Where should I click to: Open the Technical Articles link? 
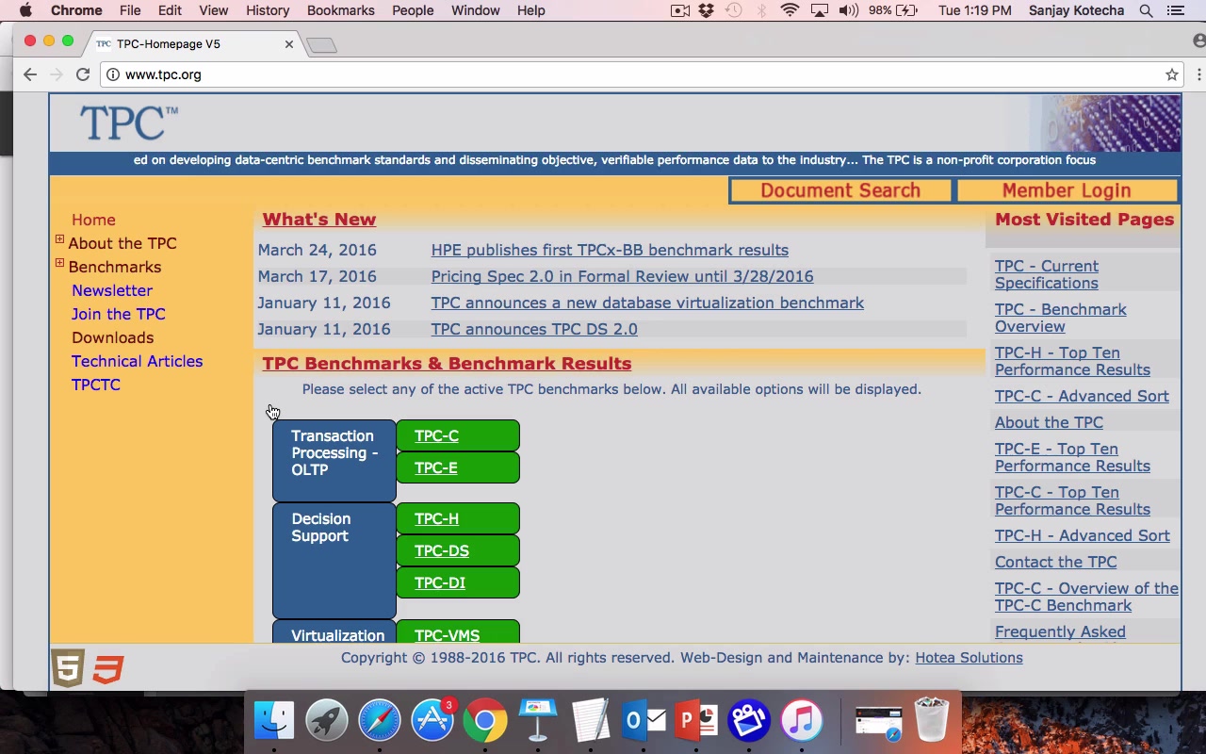[138, 361]
